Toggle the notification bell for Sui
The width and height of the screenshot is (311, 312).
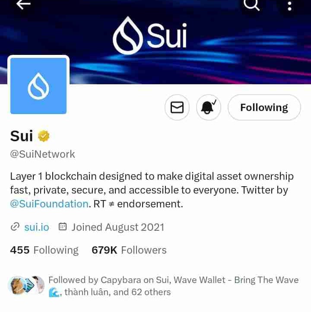209,108
